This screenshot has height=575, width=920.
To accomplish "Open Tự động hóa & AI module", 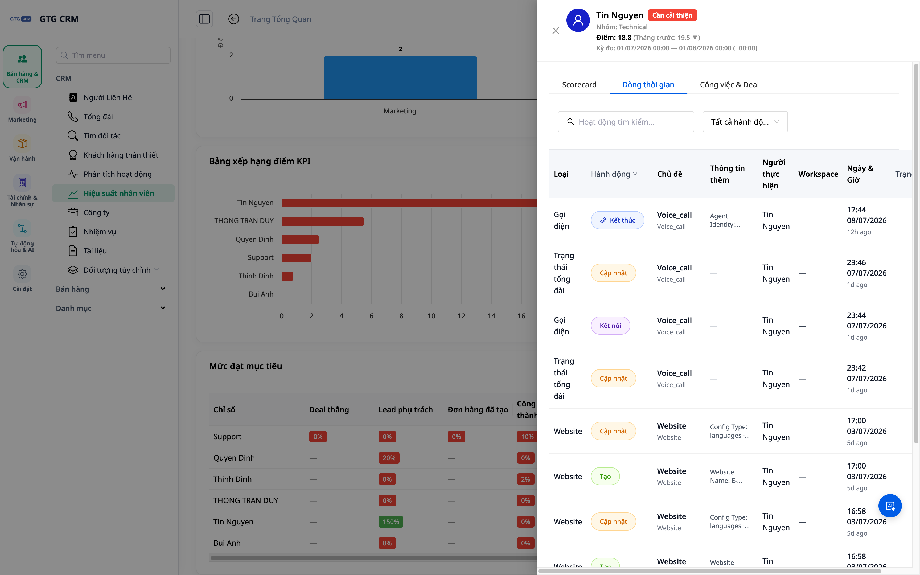I will point(22,236).
